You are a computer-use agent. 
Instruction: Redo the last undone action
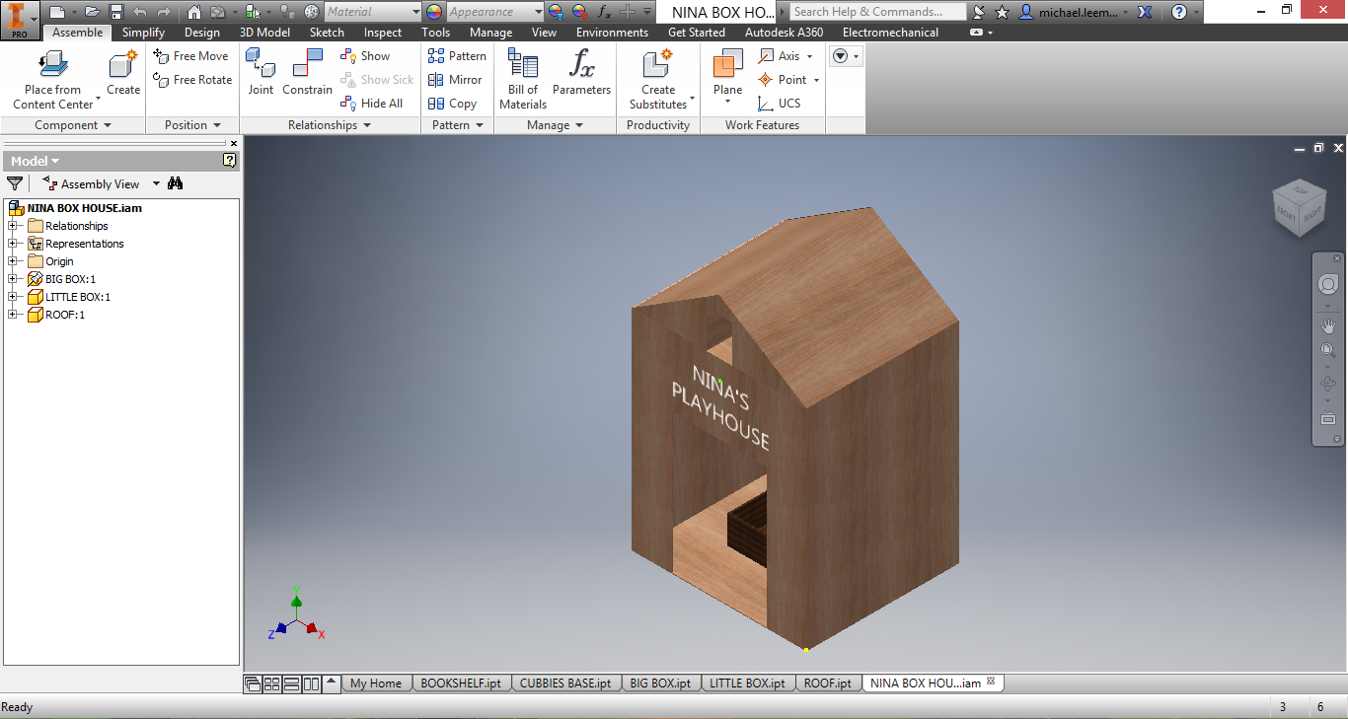pyautogui.click(x=165, y=12)
